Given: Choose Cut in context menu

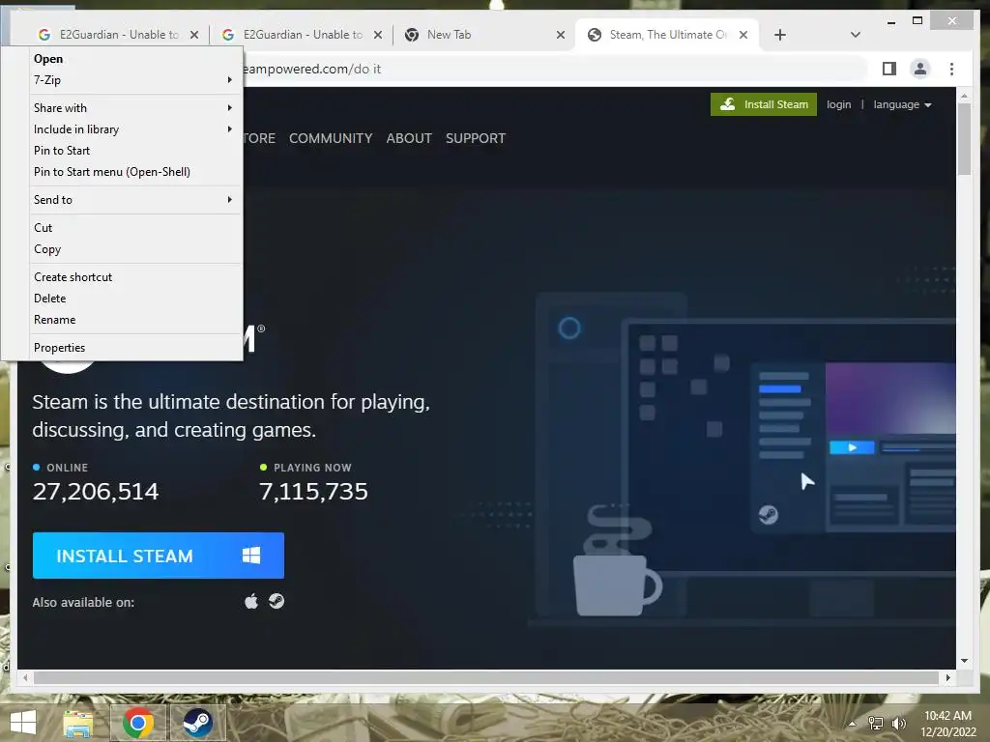Looking at the screenshot, I should point(135,228).
